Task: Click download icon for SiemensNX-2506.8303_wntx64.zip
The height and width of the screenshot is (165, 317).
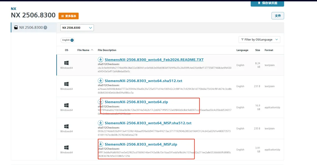Action: (x=100, y=102)
